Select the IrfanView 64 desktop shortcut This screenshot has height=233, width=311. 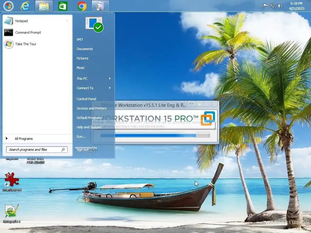pos(12,182)
